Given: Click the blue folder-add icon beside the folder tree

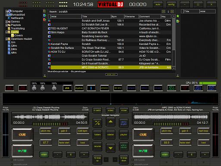Looking at the screenshot, I should point(44,16).
